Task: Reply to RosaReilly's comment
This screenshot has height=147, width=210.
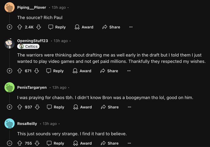Action: tap(55, 143)
